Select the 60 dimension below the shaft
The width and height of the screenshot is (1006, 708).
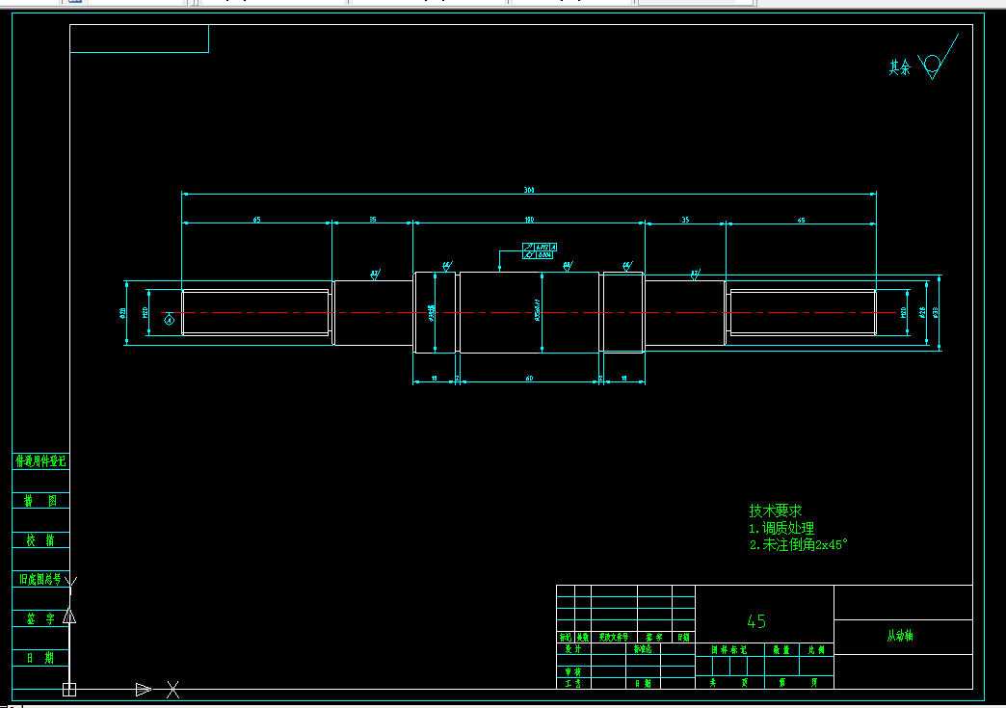click(529, 379)
